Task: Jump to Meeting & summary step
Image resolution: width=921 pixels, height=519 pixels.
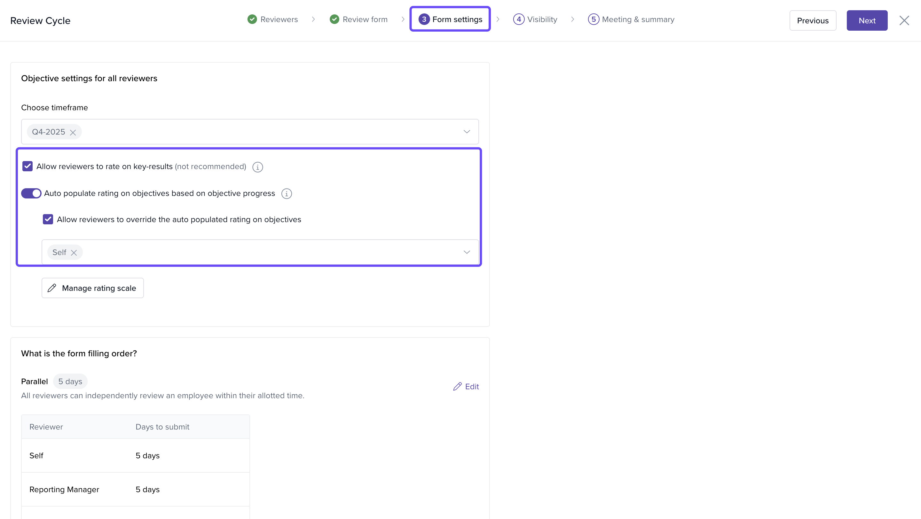Action: [638, 19]
